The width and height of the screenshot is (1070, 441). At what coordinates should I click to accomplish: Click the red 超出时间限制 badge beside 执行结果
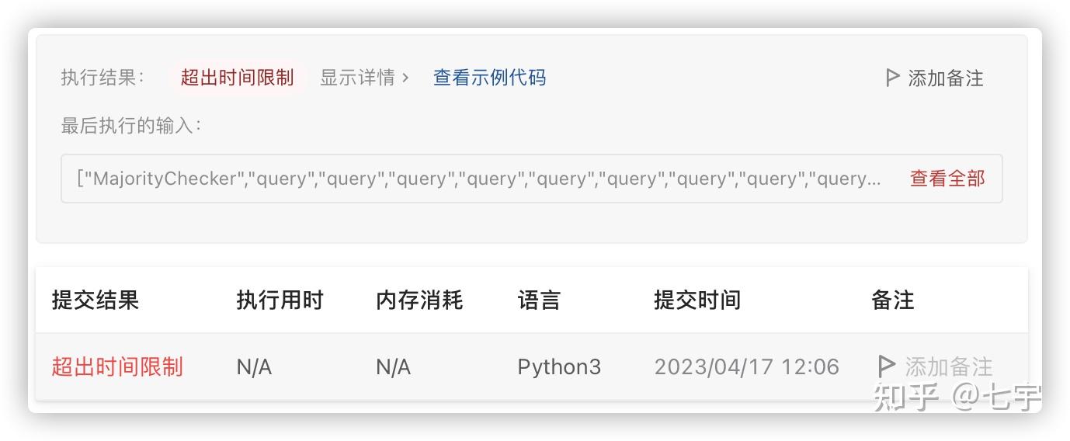coord(237,78)
